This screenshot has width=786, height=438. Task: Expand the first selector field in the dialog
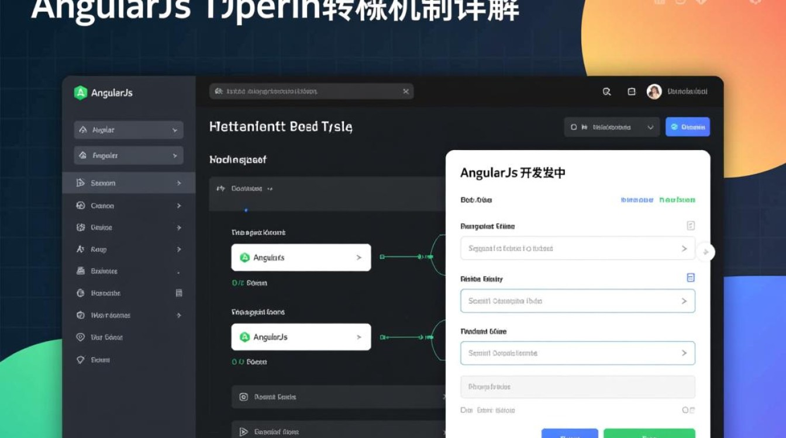577,248
